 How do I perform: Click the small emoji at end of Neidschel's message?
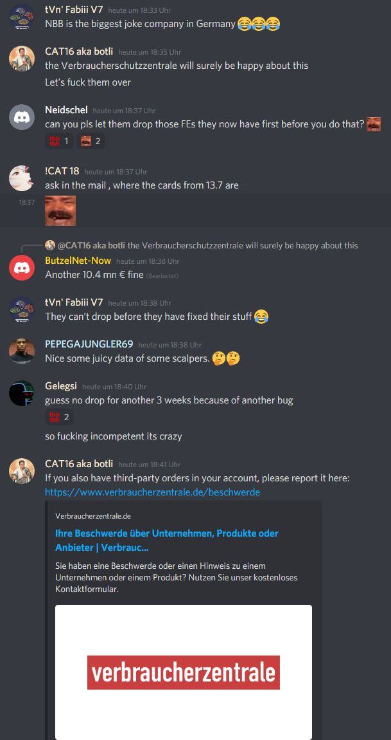(374, 125)
